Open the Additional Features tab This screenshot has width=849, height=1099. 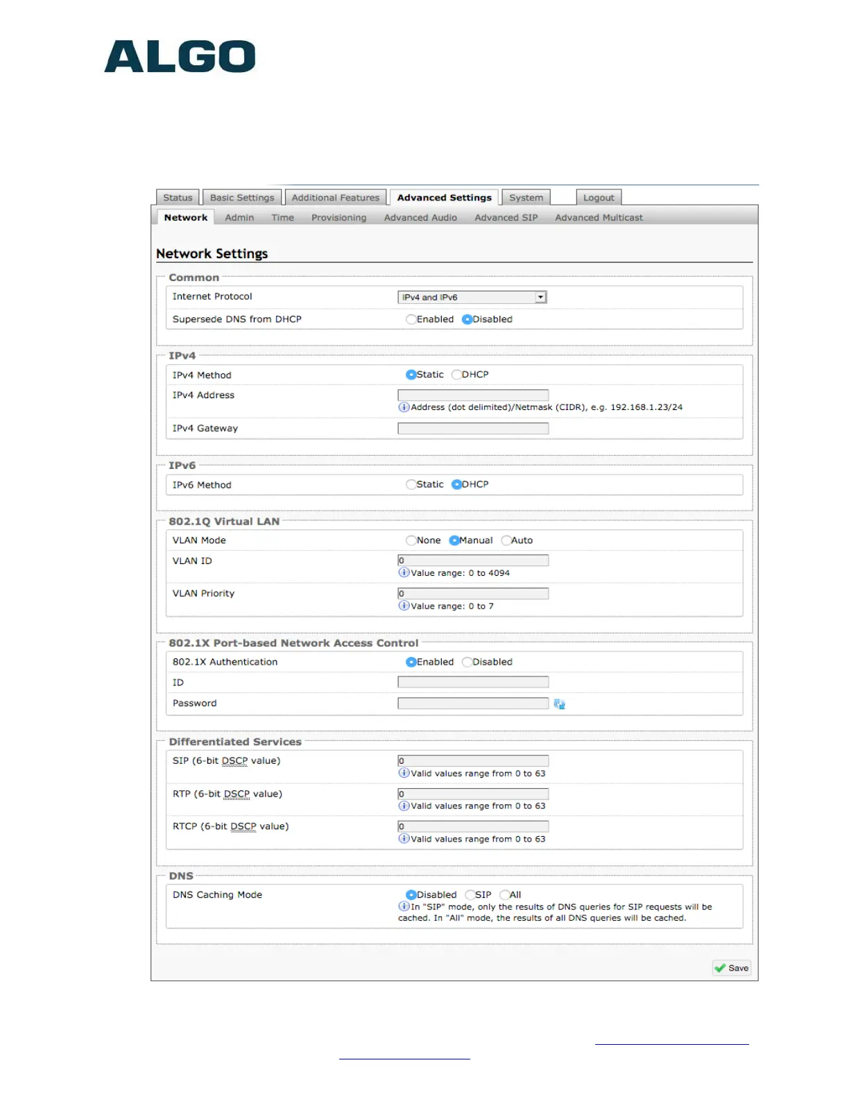(x=336, y=198)
